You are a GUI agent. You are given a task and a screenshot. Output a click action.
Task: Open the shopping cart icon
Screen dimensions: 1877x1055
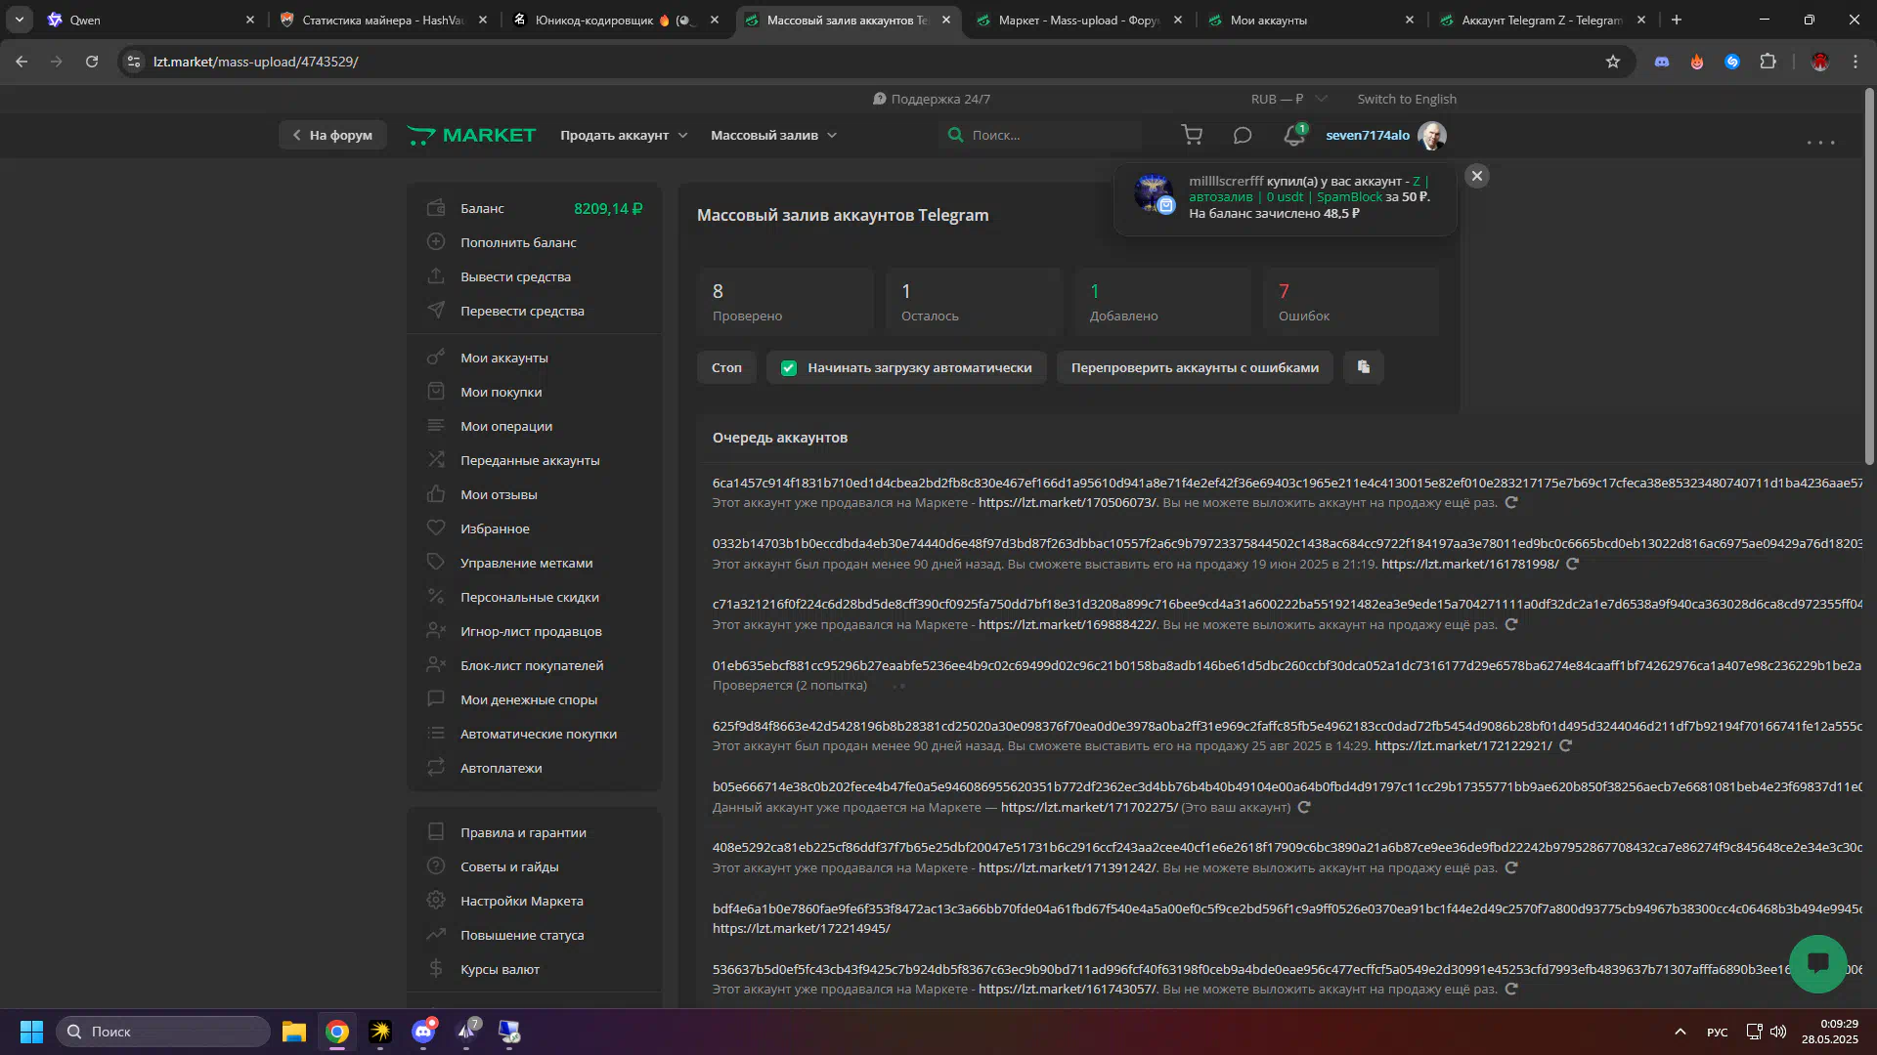point(1192,135)
